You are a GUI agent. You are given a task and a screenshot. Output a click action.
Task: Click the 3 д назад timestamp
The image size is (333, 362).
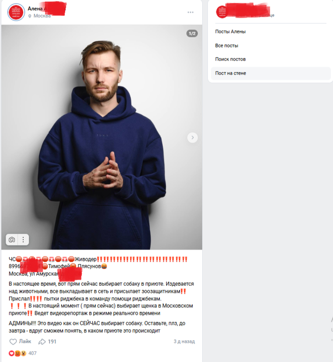[184, 342]
